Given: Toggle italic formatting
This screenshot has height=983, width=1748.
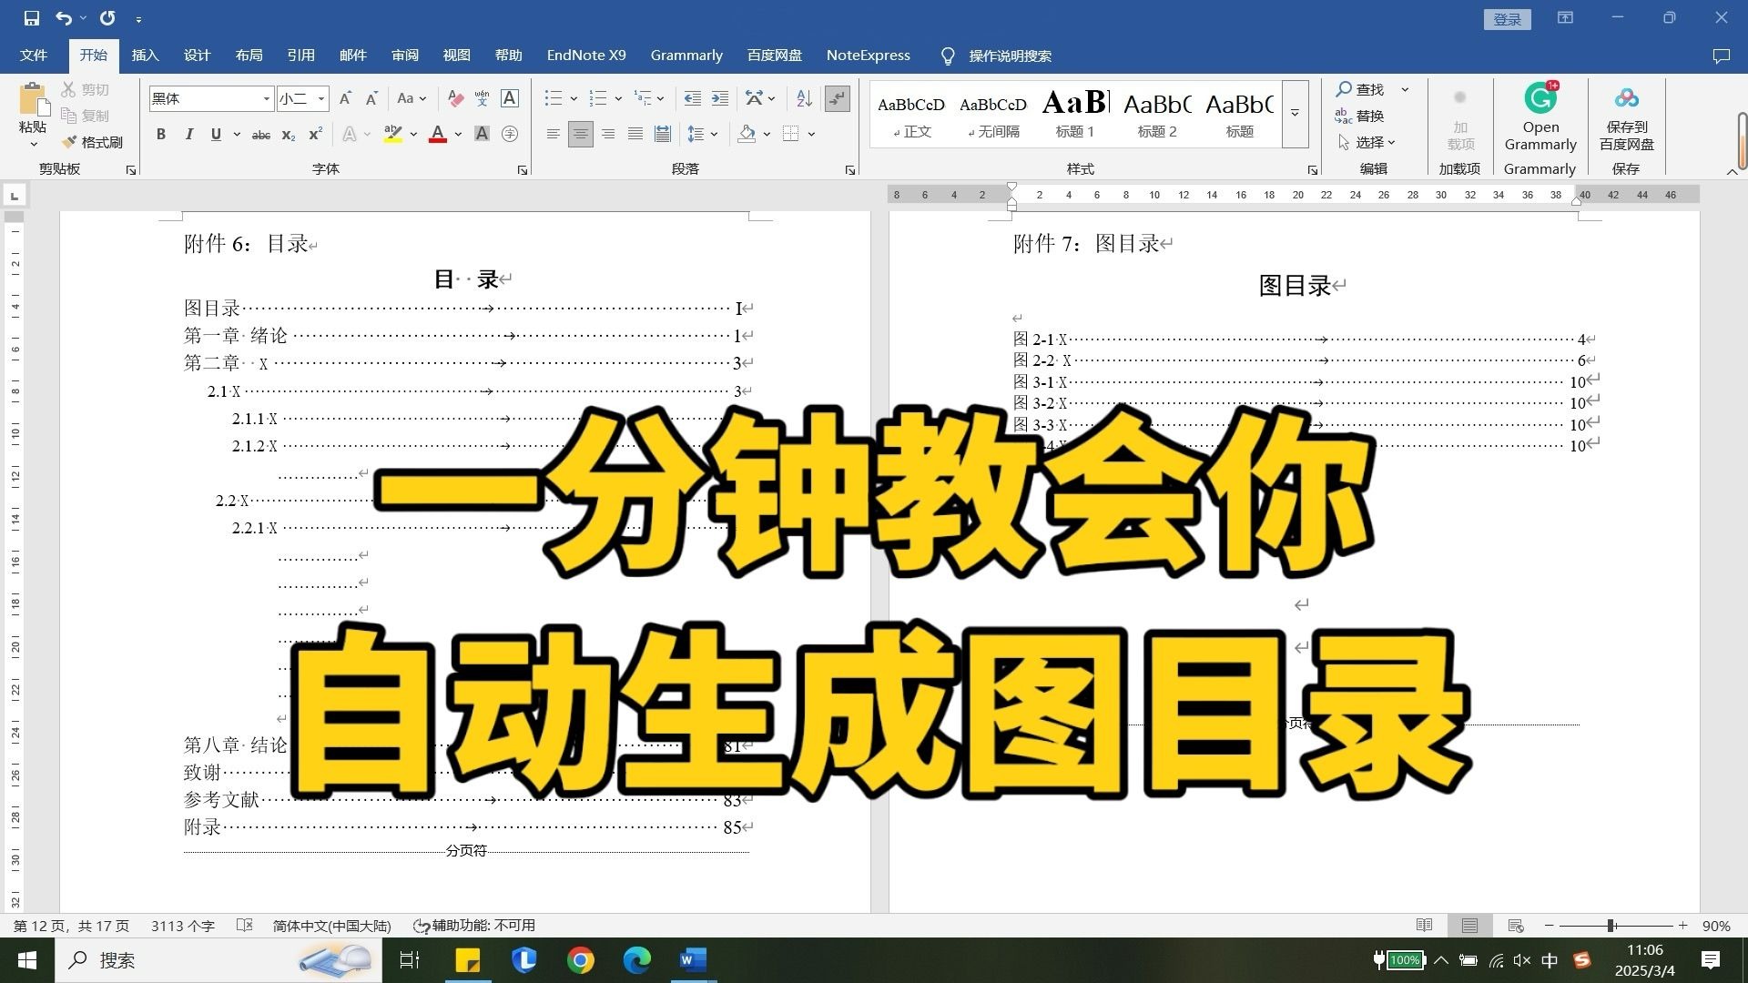Looking at the screenshot, I should (x=188, y=134).
